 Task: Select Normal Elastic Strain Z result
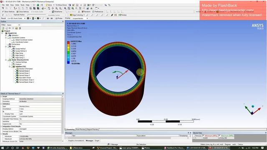[26, 82]
